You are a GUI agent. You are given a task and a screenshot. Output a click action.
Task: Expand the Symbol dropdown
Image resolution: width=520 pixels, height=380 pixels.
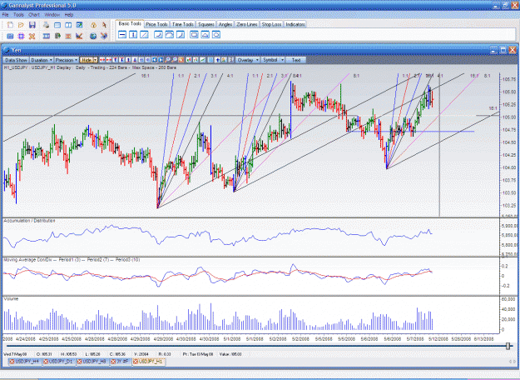pyautogui.click(x=273, y=60)
